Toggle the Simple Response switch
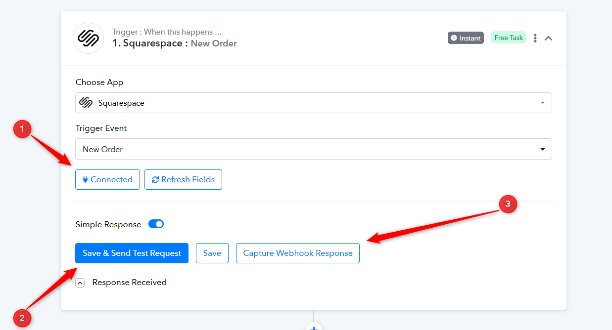This screenshot has height=330, width=612. coord(156,224)
